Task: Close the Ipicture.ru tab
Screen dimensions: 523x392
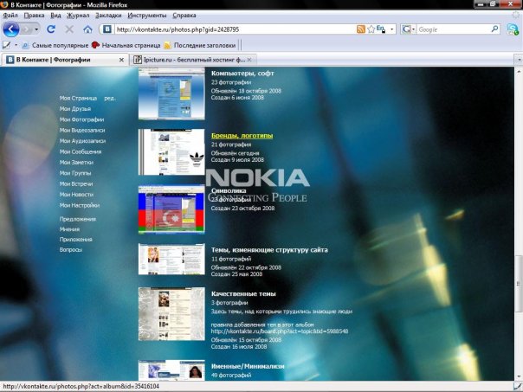Action: point(249,60)
